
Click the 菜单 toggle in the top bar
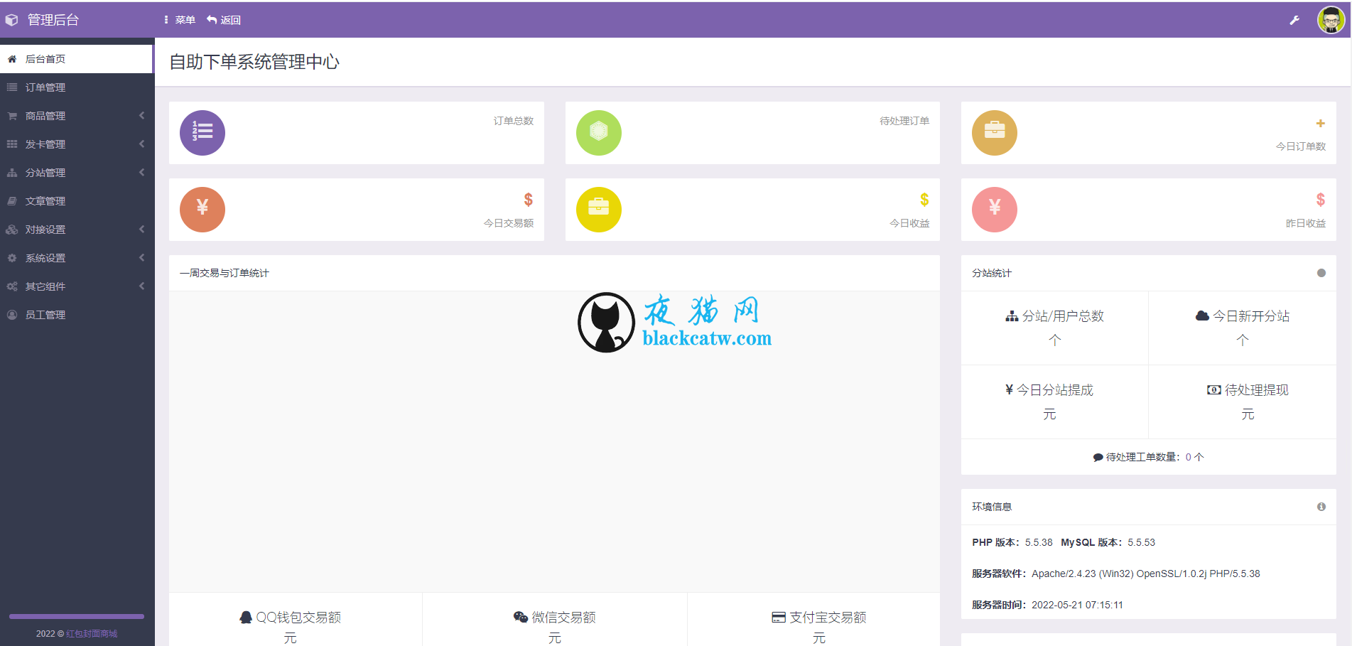pyautogui.click(x=180, y=20)
